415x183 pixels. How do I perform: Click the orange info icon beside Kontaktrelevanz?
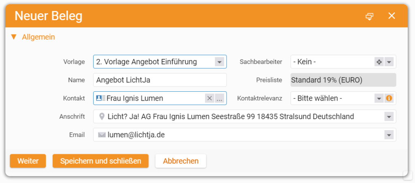(389, 98)
